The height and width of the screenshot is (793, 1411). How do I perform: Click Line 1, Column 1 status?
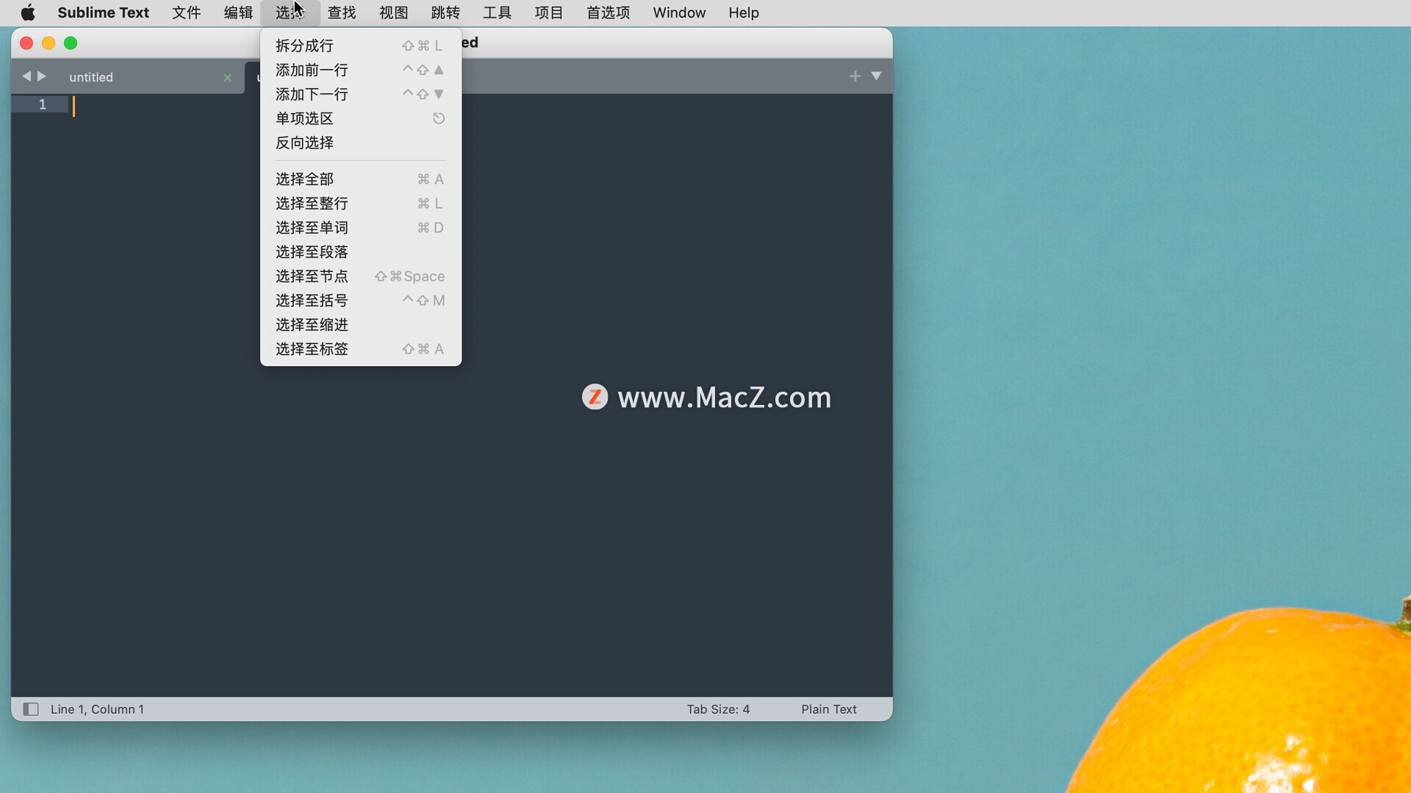coord(97,709)
